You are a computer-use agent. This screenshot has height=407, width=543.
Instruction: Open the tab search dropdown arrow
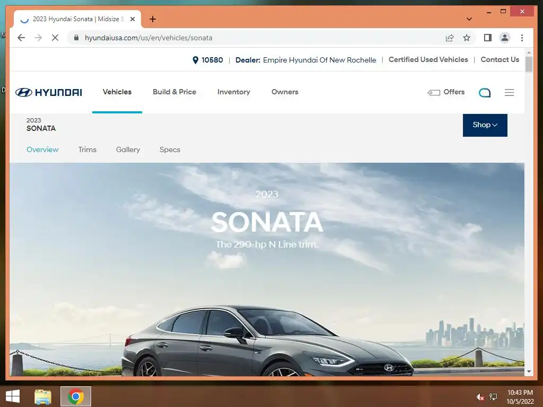click(x=469, y=19)
